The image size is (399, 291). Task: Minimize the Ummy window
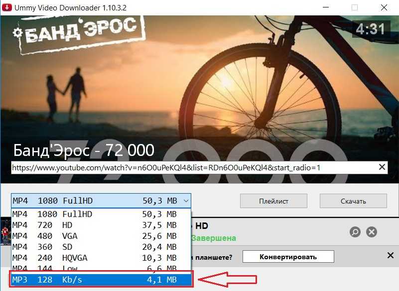pos(326,7)
